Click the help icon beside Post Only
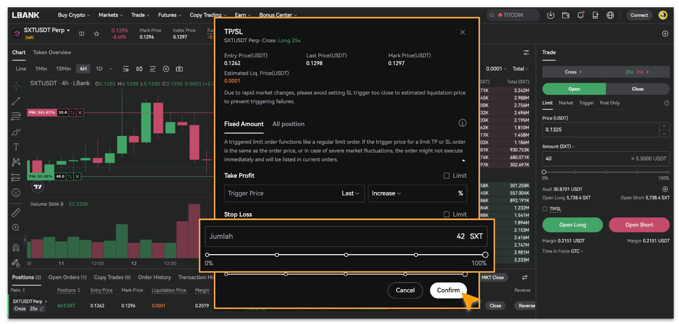679x324 pixels. point(667,103)
